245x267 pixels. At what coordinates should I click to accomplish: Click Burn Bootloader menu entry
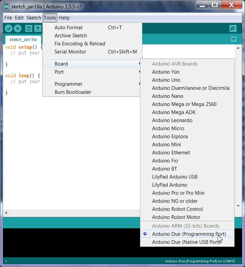pos(73,92)
